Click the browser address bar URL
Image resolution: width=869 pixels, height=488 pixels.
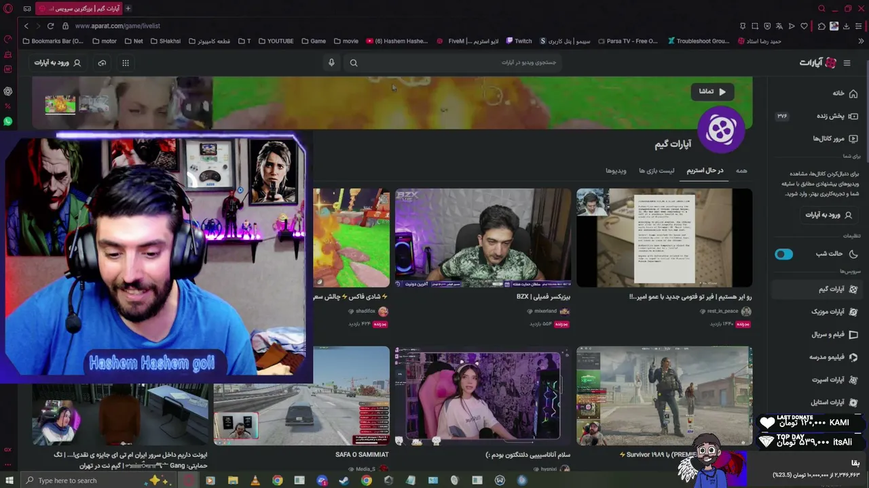coord(117,26)
